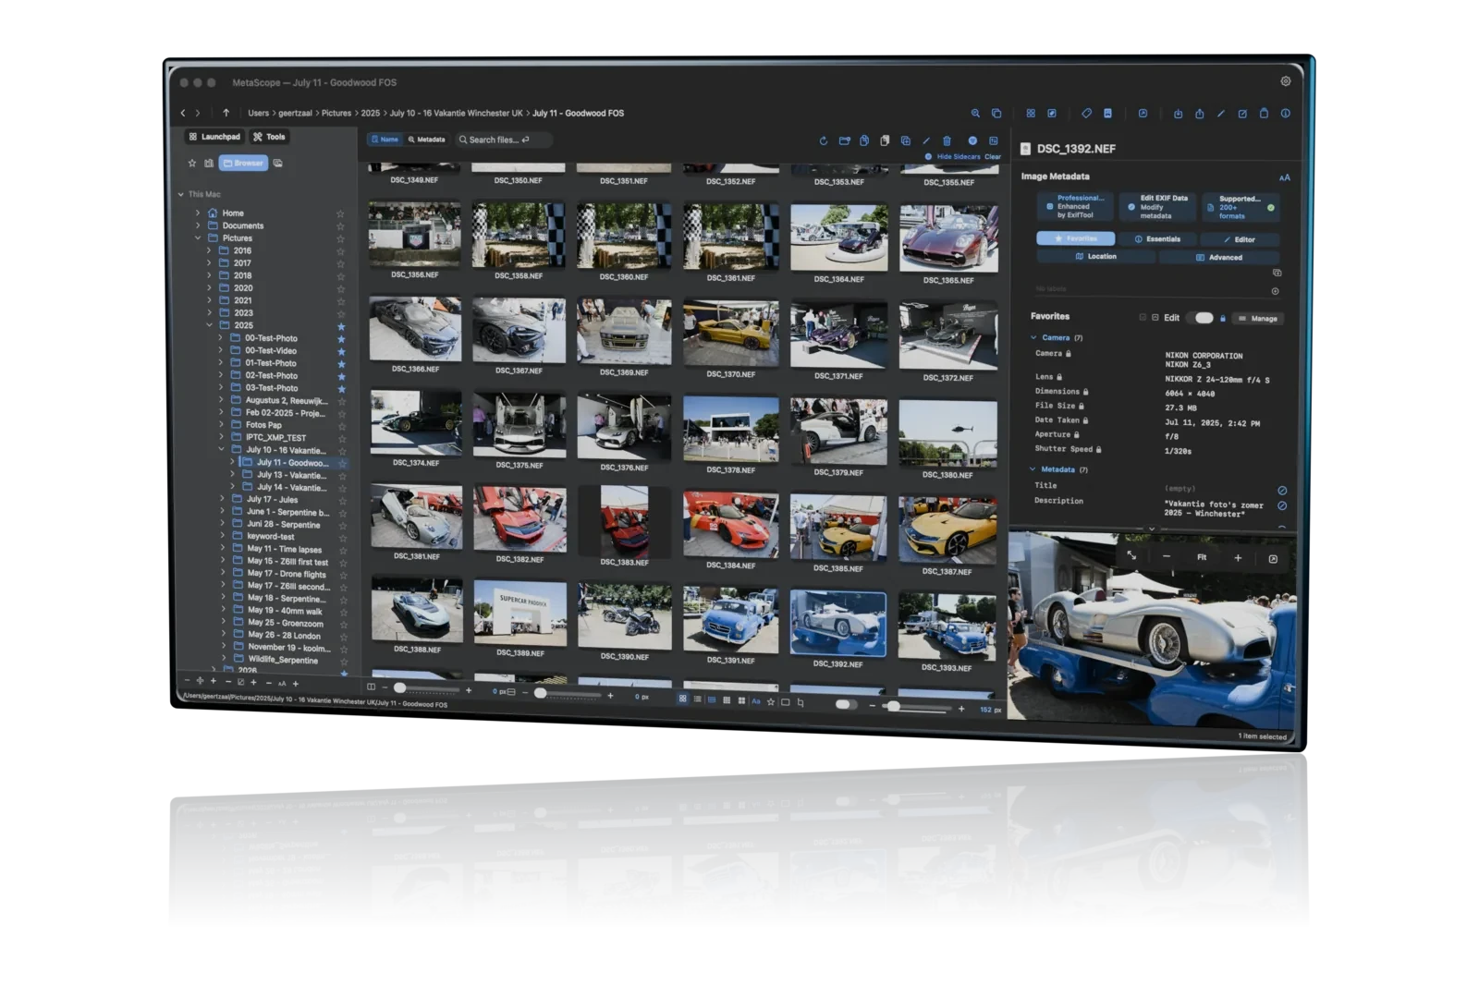Click the import (down arrow tray) icon
This screenshot has height=985, width=1479.
[x=1178, y=114]
